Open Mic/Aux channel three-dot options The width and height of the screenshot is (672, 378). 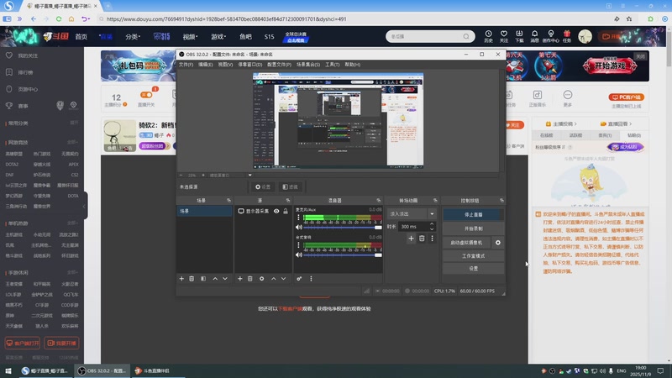tap(299, 218)
